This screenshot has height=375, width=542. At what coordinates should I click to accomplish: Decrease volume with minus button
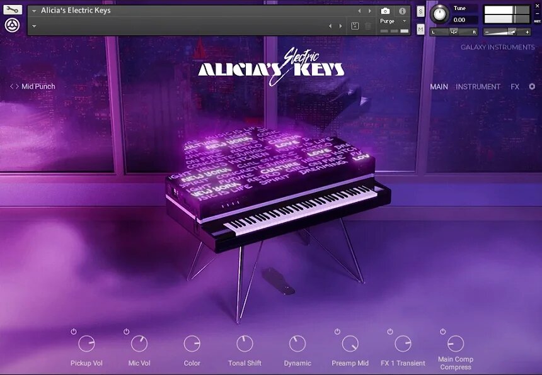point(487,32)
